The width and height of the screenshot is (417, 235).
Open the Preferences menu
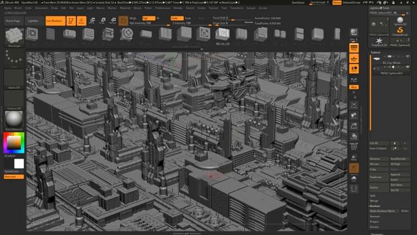[x=163, y=8]
